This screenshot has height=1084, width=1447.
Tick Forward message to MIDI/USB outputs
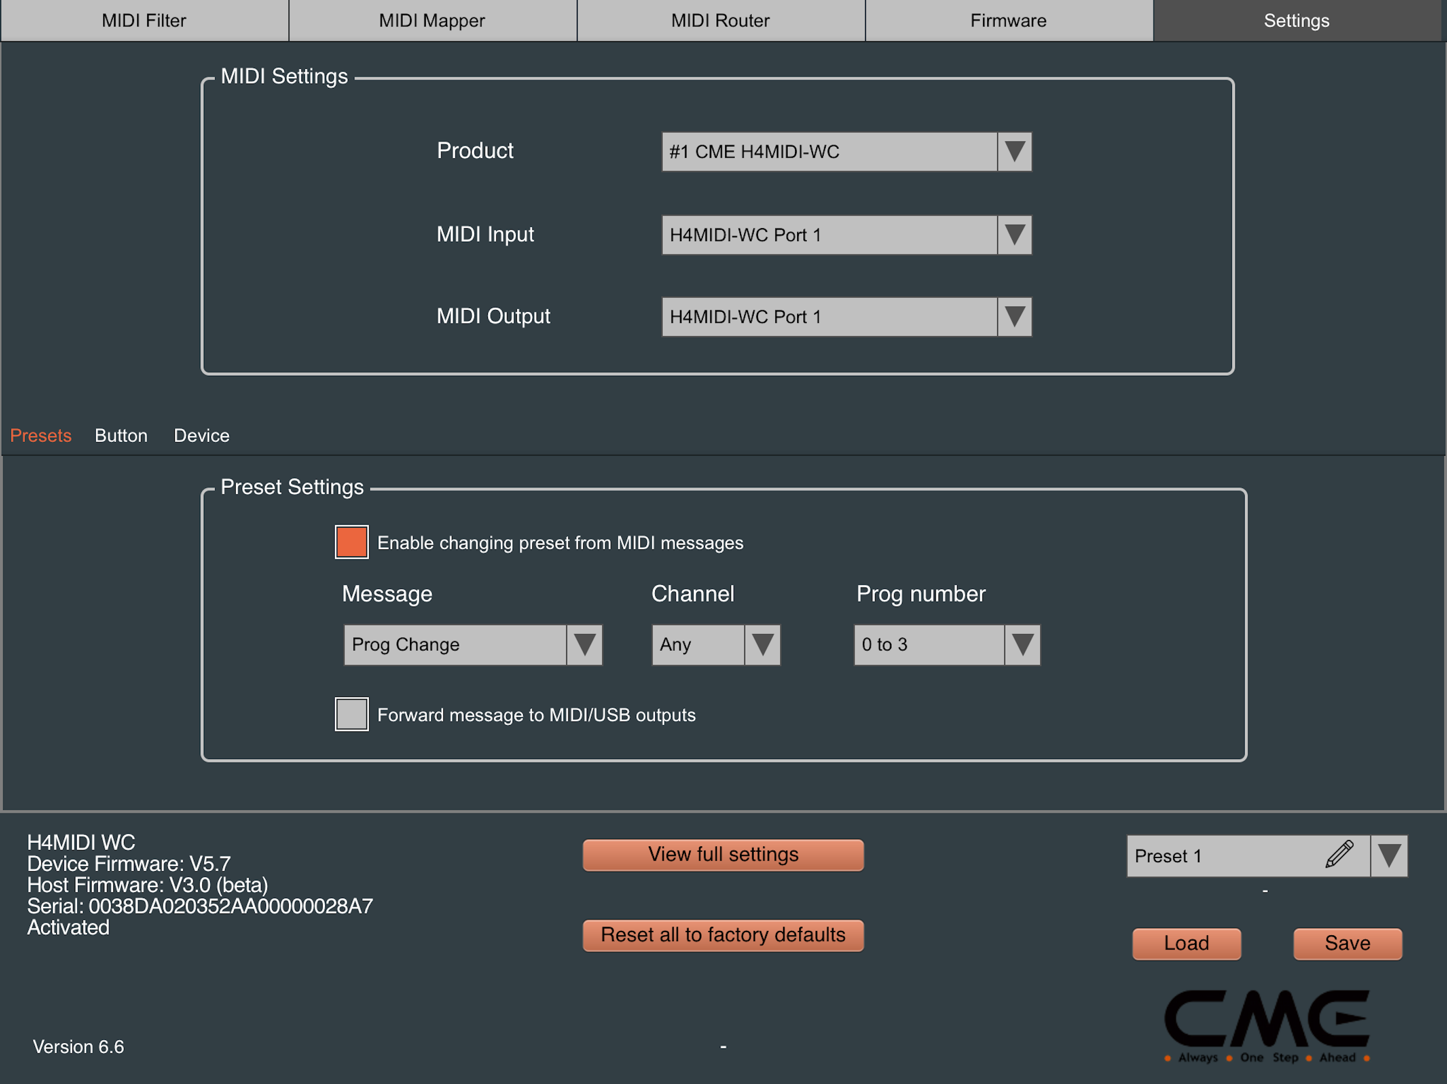[351, 714]
